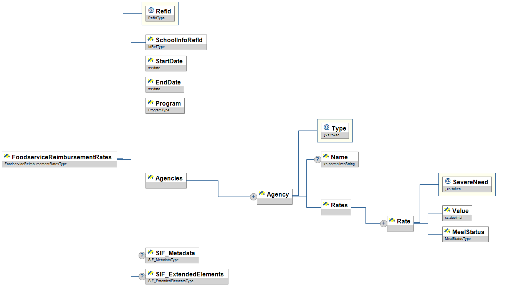
Task: Click the @ icon on the Type attribute
Action: (x=327, y=128)
